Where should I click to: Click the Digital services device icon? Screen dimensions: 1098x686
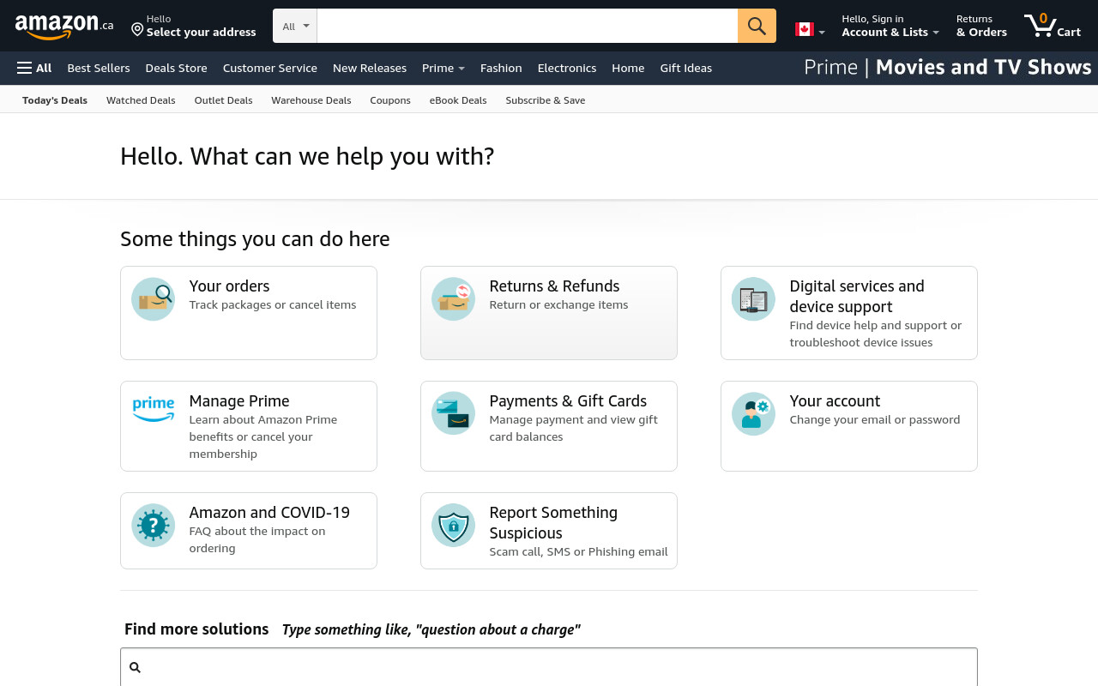point(753,299)
